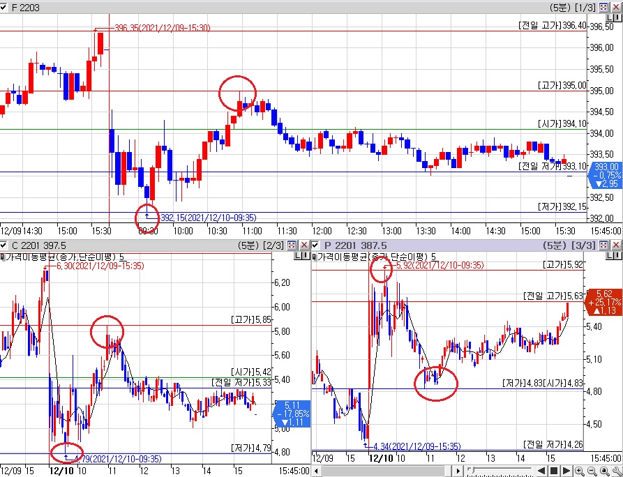Click the L button in F 2203 chart

click(x=610, y=17)
